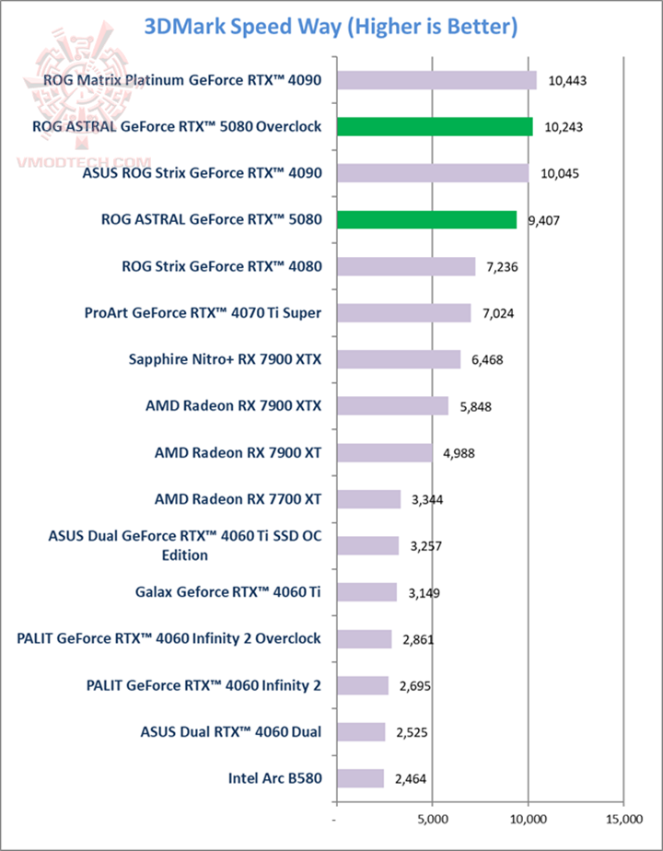Select the 'ASUS ROG Strix GeForce RTX 4090' label
663x851 pixels.
pos(203,174)
